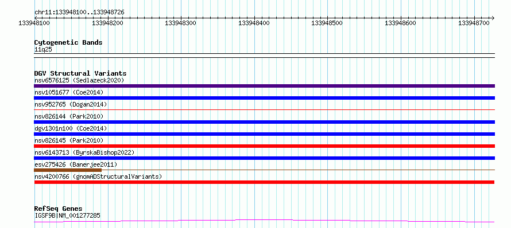The height and width of the screenshot is (228, 511).
Task: Click the right arrowhead of the ruler
Action: [493, 18]
